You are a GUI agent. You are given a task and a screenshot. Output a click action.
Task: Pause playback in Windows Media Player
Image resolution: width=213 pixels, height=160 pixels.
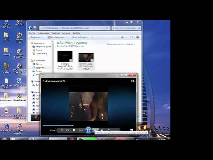tap(88, 130)
